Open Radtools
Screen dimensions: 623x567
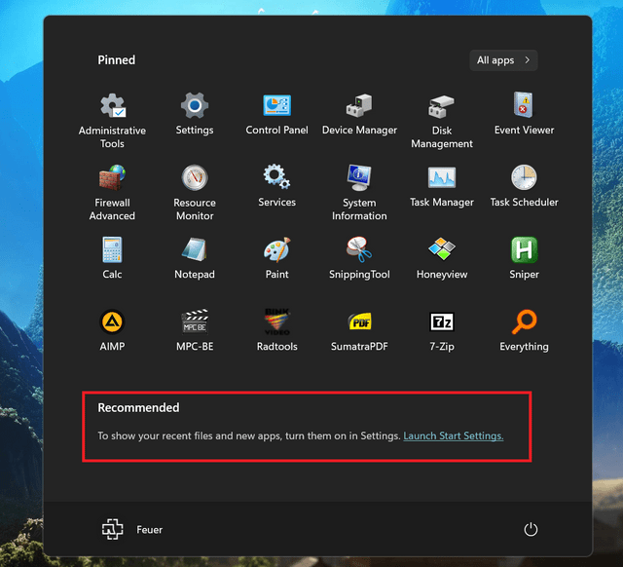pos(276,330)
